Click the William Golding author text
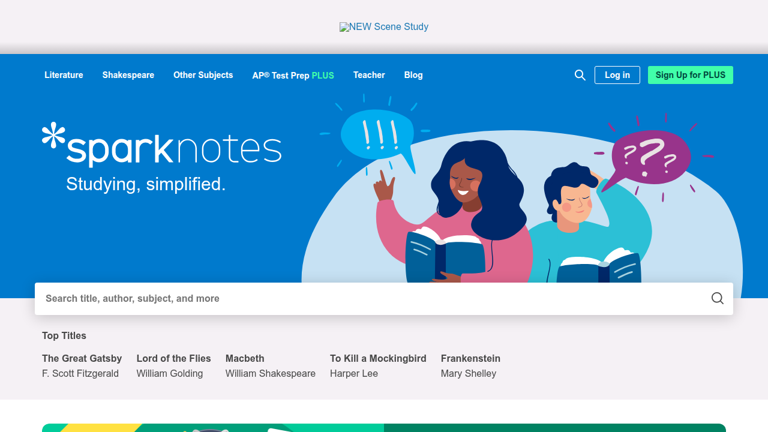Viewport: 768px width, 432px height. pyautogui.click(x=170, y=373)
